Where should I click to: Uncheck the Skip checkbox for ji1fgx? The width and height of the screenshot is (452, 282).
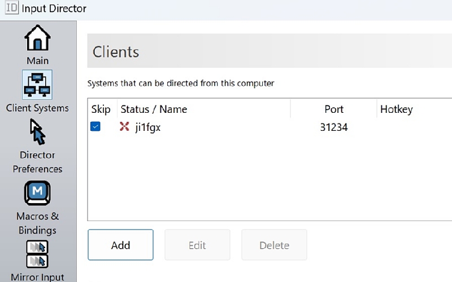pos(95,126)
